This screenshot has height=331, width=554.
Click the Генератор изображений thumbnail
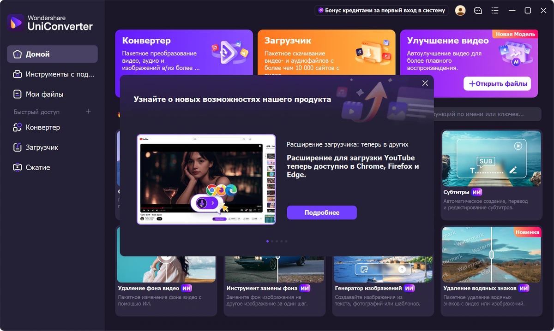pyautogui.click(x=383, y=270)
